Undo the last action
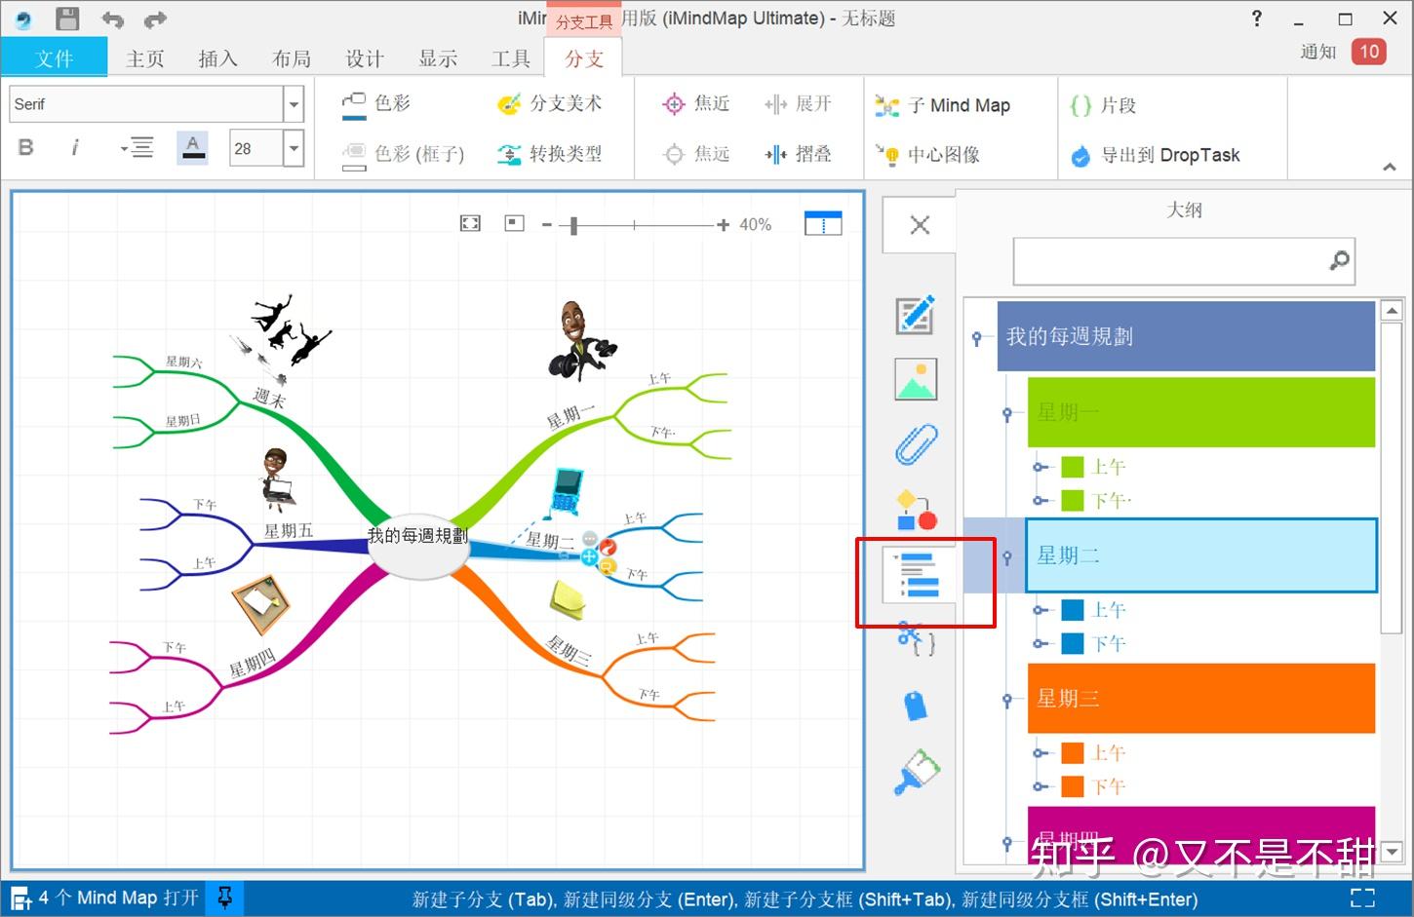Screen dimensions: 1414x917 click(112, 19)
